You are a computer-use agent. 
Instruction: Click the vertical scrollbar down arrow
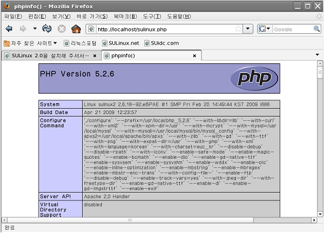[320, 214]
